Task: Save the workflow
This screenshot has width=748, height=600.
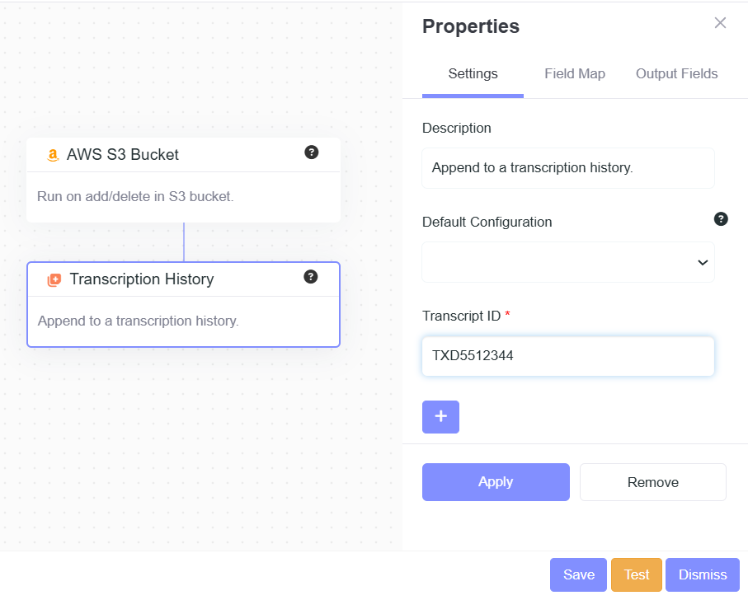Action: click(x=578, y=575)
